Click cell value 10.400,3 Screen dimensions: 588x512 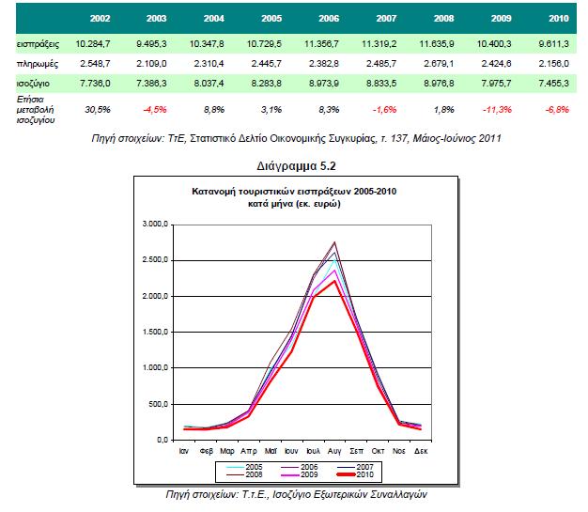point(494,44)
